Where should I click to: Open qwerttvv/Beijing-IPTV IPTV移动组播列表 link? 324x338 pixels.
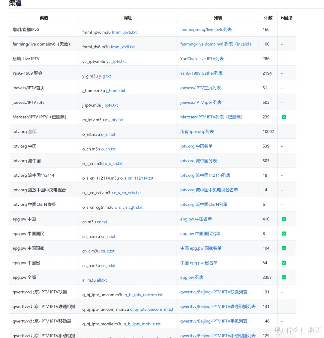pos(218,336)
